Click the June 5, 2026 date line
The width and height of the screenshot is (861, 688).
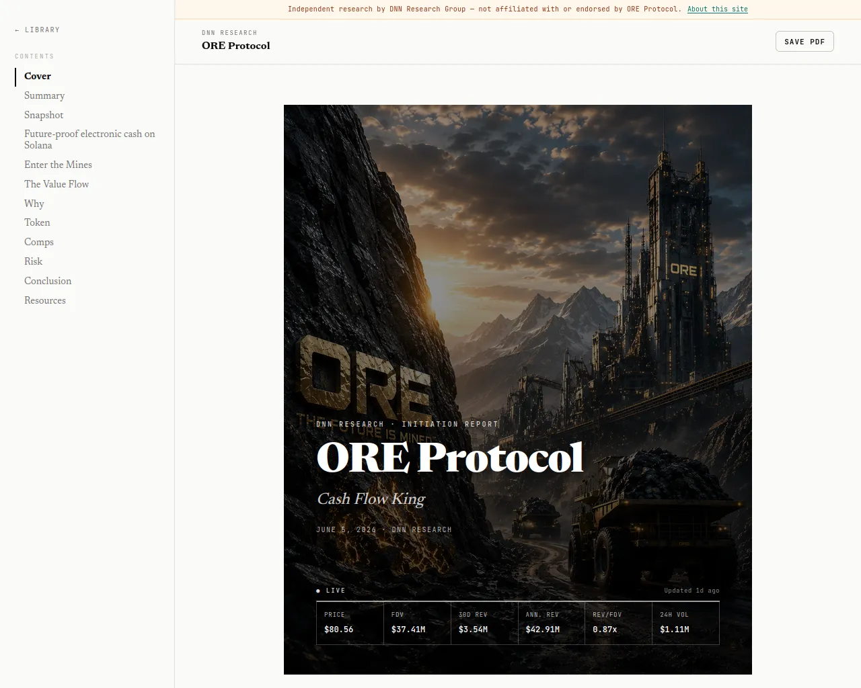[384, 529]
